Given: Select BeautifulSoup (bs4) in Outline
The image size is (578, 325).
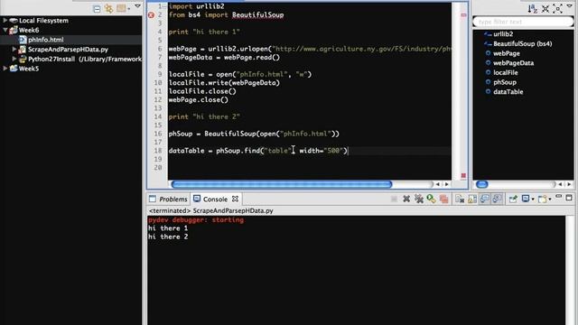Looking at the screenshot, I should click(x=522, y=43).
